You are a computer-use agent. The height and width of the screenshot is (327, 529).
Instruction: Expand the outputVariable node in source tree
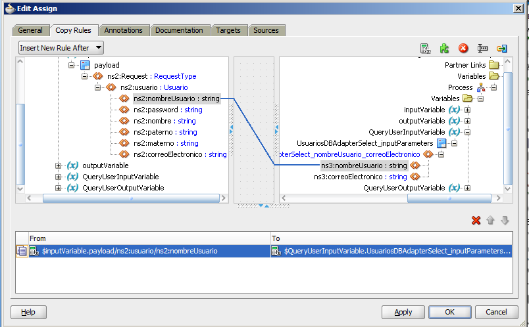click(x=59, y=165)
